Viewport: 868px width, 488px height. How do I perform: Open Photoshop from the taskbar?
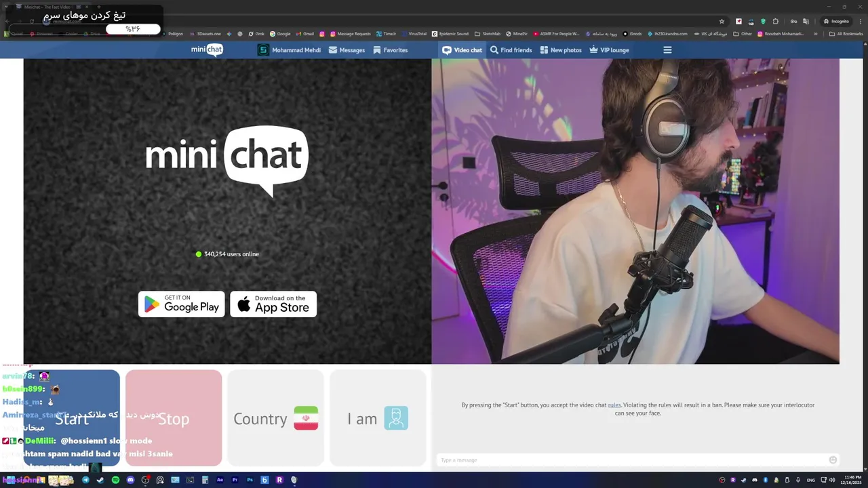tap(250, 480)
